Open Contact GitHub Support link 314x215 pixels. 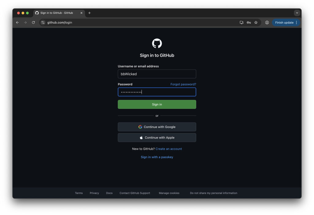click(135, 193)
